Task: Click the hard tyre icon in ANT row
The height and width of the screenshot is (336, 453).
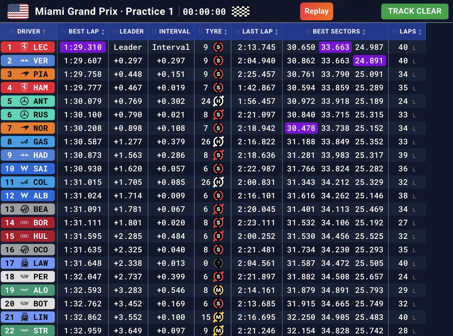Action: (218, 101)
